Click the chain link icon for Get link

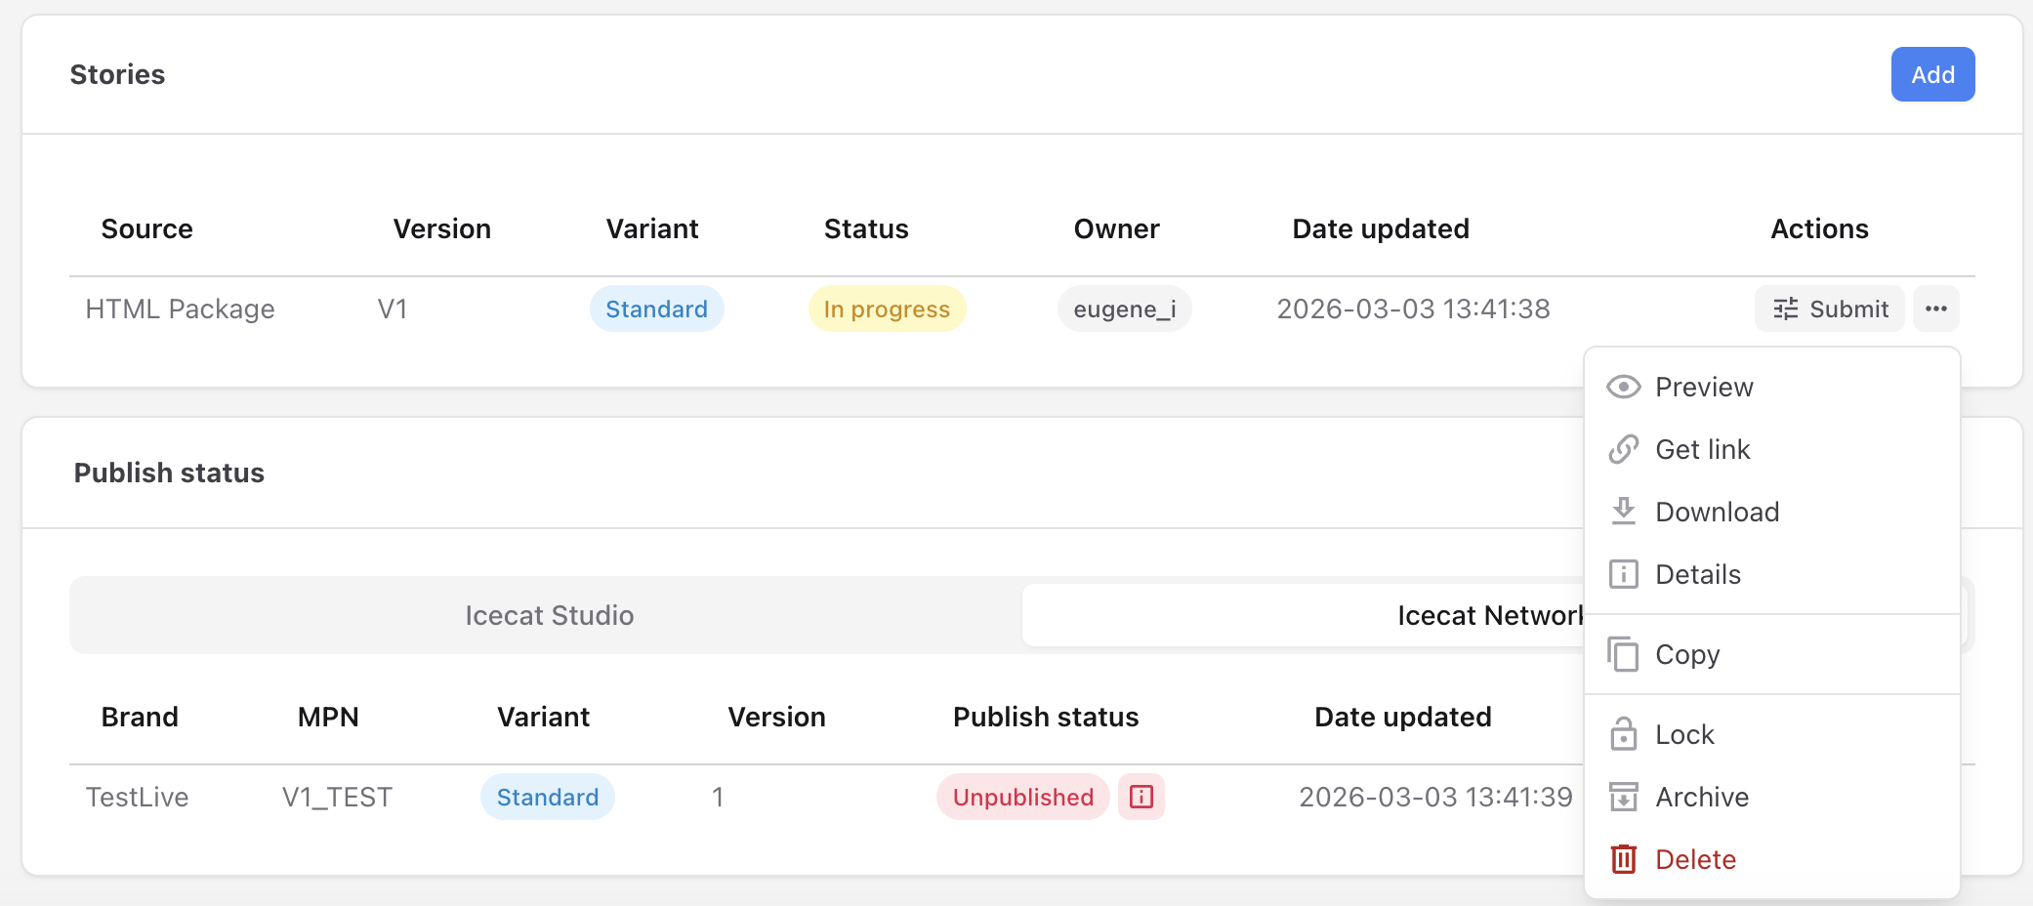pyautogui.click(x=1623, y=449)
